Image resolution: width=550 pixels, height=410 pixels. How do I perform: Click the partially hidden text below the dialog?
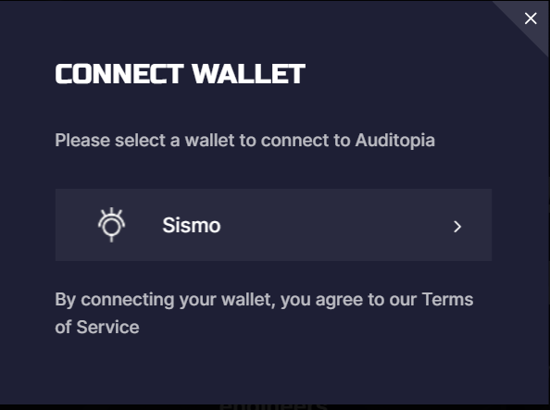coord(273,406)
